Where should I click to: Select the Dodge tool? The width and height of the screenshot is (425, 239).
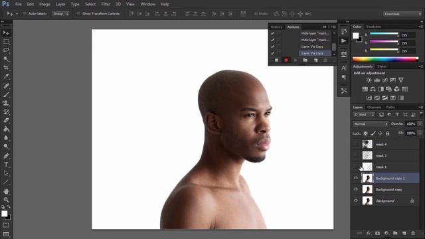click(x=6, y=146)
